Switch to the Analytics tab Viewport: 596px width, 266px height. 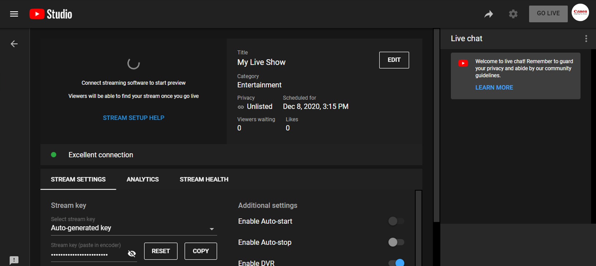[143, 179]
